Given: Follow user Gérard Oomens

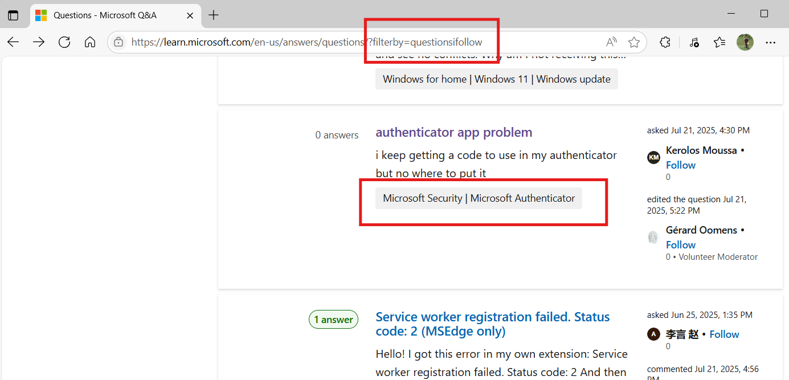Looking at the screenshot, I should point(681,245).
